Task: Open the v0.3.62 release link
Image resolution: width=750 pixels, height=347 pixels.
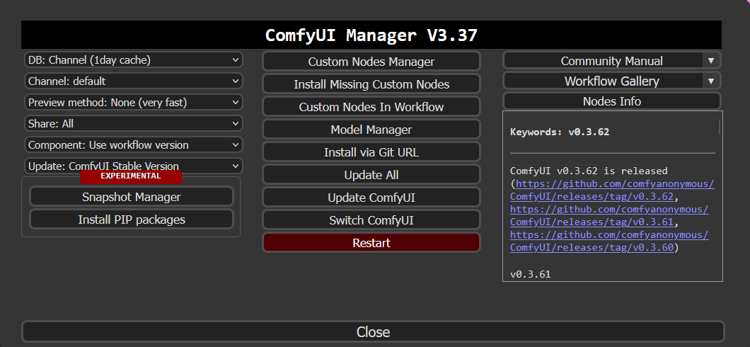Action: click(x=612, y=190)
